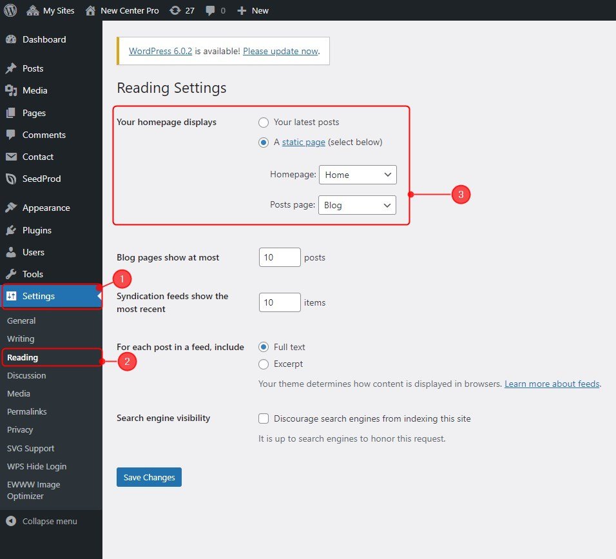Open the 'static page' help link
The height and width of the screenshot is (559, 616).
(303, 142)
